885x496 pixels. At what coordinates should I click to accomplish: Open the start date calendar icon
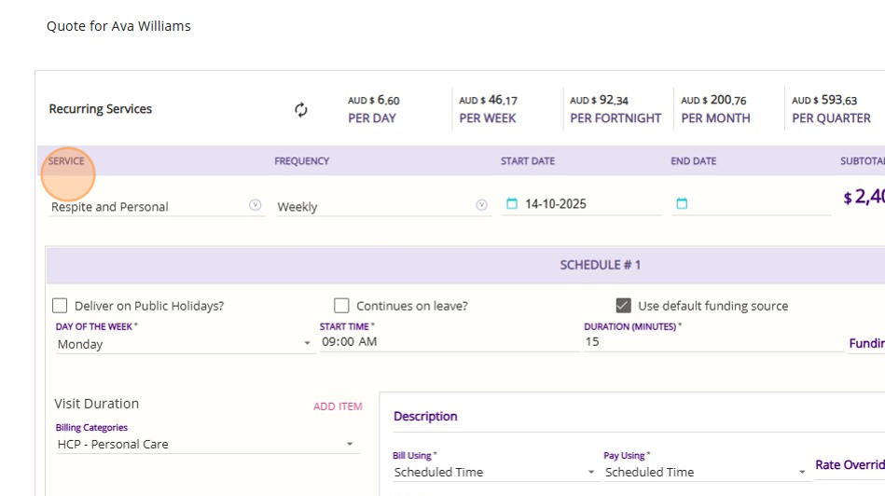click(511, 203)
